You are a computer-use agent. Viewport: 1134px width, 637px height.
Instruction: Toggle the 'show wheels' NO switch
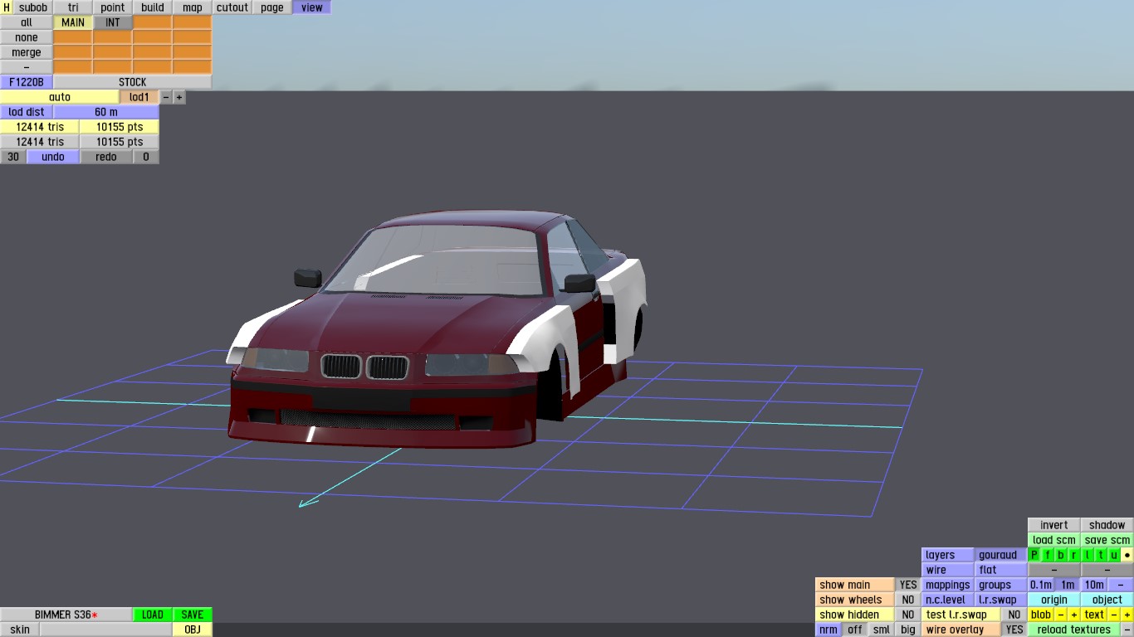(908, 600)
